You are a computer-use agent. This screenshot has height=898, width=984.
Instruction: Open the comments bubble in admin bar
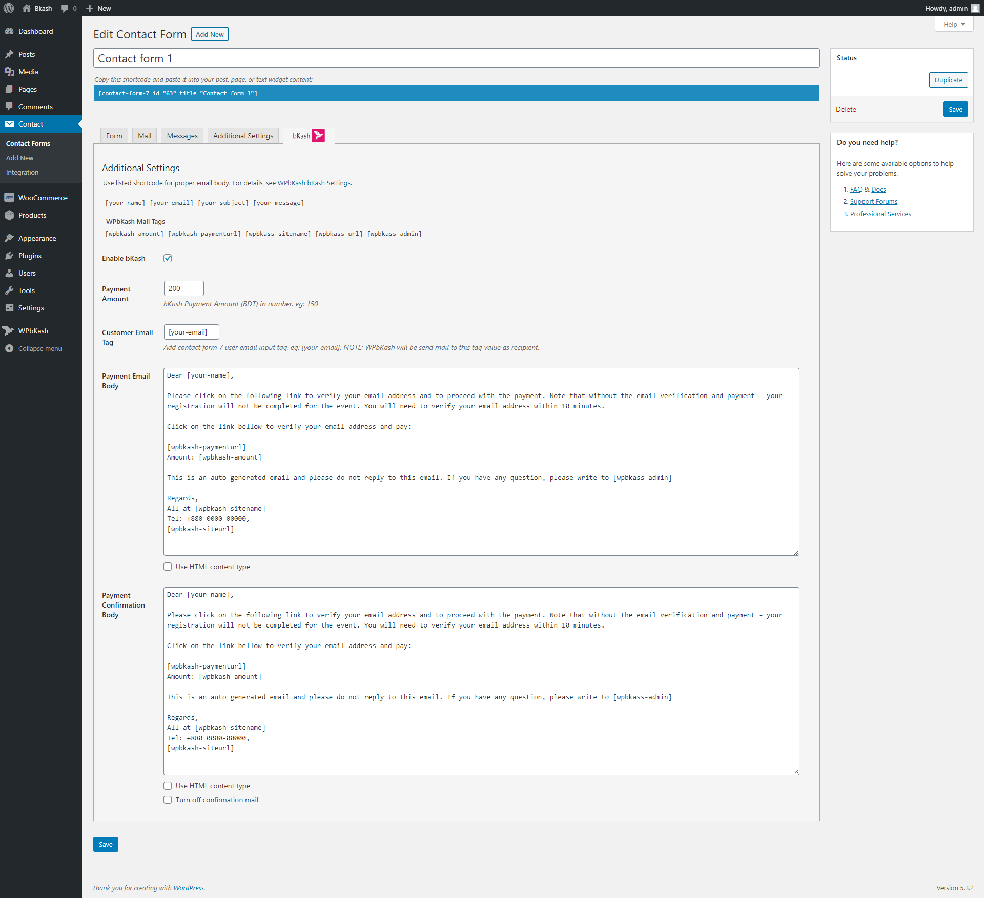(x=65, y=8)
